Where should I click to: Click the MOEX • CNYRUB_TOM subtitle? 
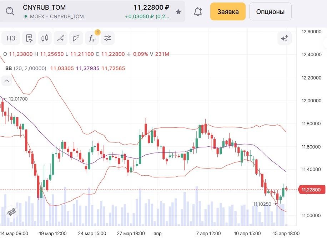(56, 16)
